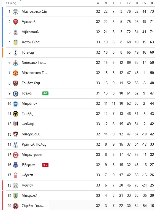The height and width of the screenshot is (210, 155).
Task: Click the Όμιλος column header
Action: (x=11, y=3)
